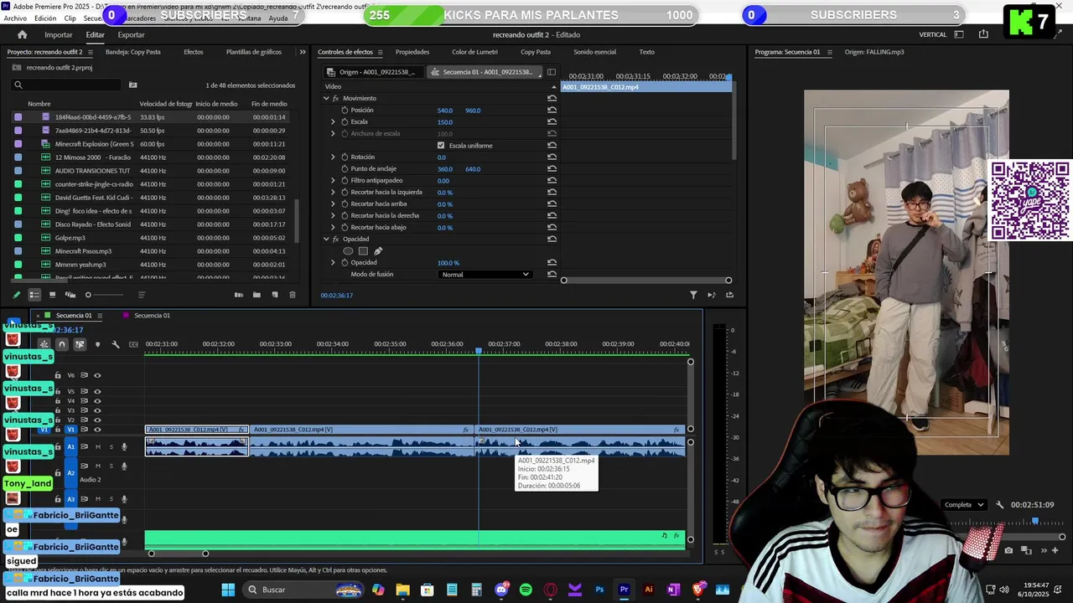Open Spotify from the taskbar
Image resolution: width=1073 pixels, height=603 pixels.
tap(526, 590)
